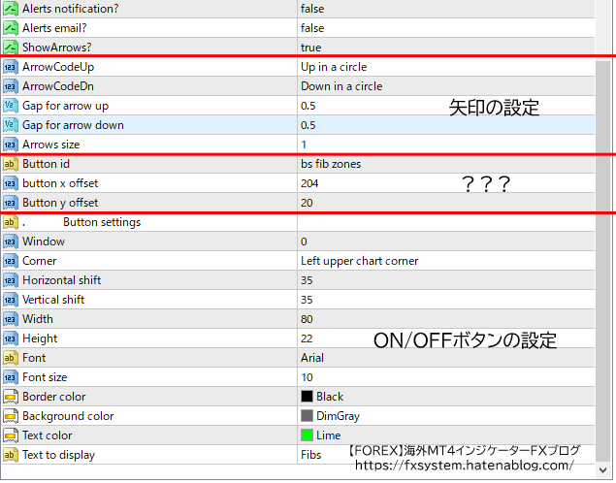Edit the Button id value 'bs fib zones'

tap(446, 164)
